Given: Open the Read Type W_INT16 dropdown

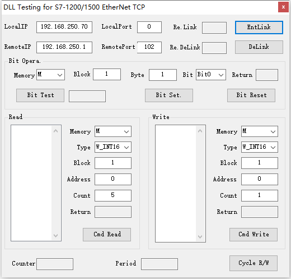Looking at the screenshot, I should pos(113,147).
